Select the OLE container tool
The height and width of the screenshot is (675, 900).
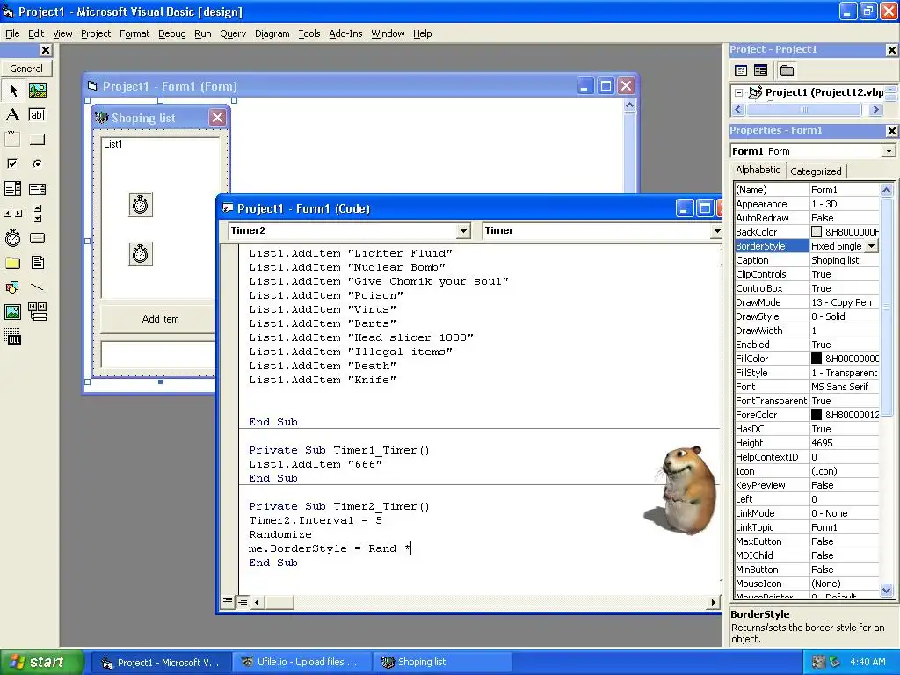[12, 337]
